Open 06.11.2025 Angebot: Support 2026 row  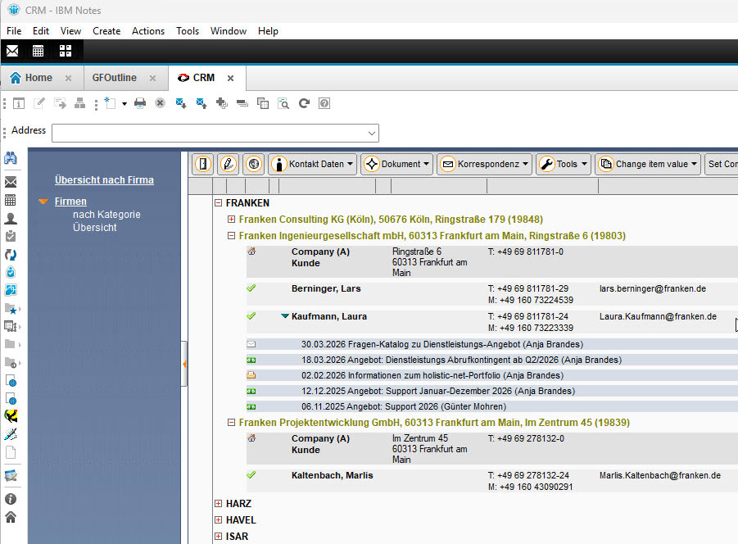(491, 406)
